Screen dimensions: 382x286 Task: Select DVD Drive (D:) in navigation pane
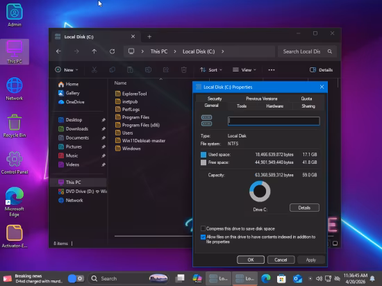click(x=83, y=192)
